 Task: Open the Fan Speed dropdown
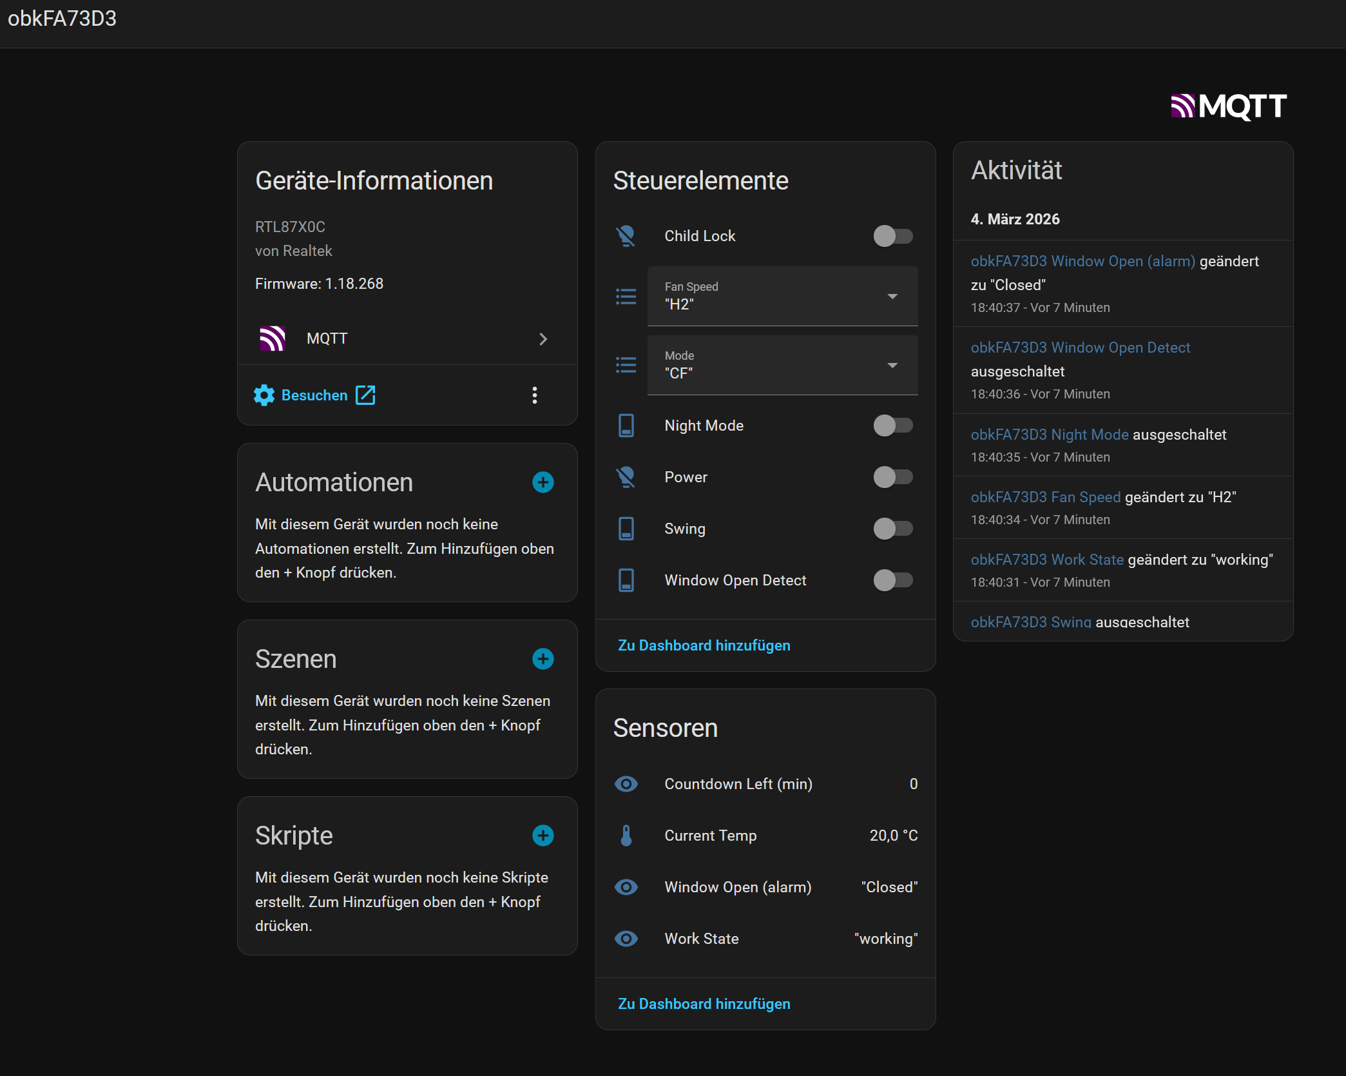[782, 297]
